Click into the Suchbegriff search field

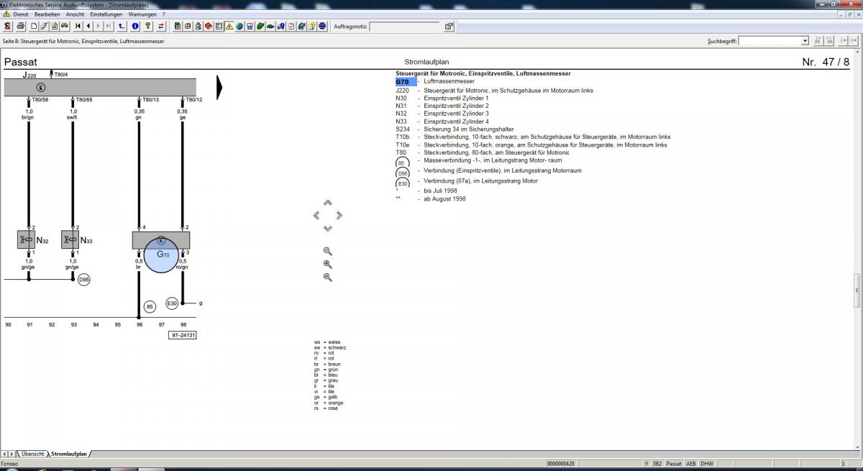pyautogui.click(x=770, y=41)
